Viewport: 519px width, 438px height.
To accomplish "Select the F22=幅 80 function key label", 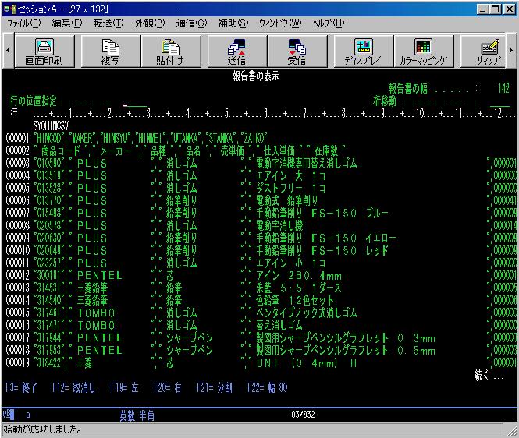I will [x=268, y=387].
